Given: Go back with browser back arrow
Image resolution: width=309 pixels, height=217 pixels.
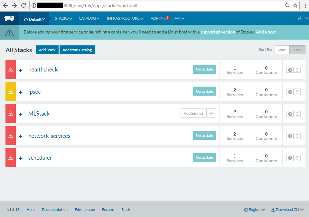Looking at the screenshot, I should pos(5,5).
